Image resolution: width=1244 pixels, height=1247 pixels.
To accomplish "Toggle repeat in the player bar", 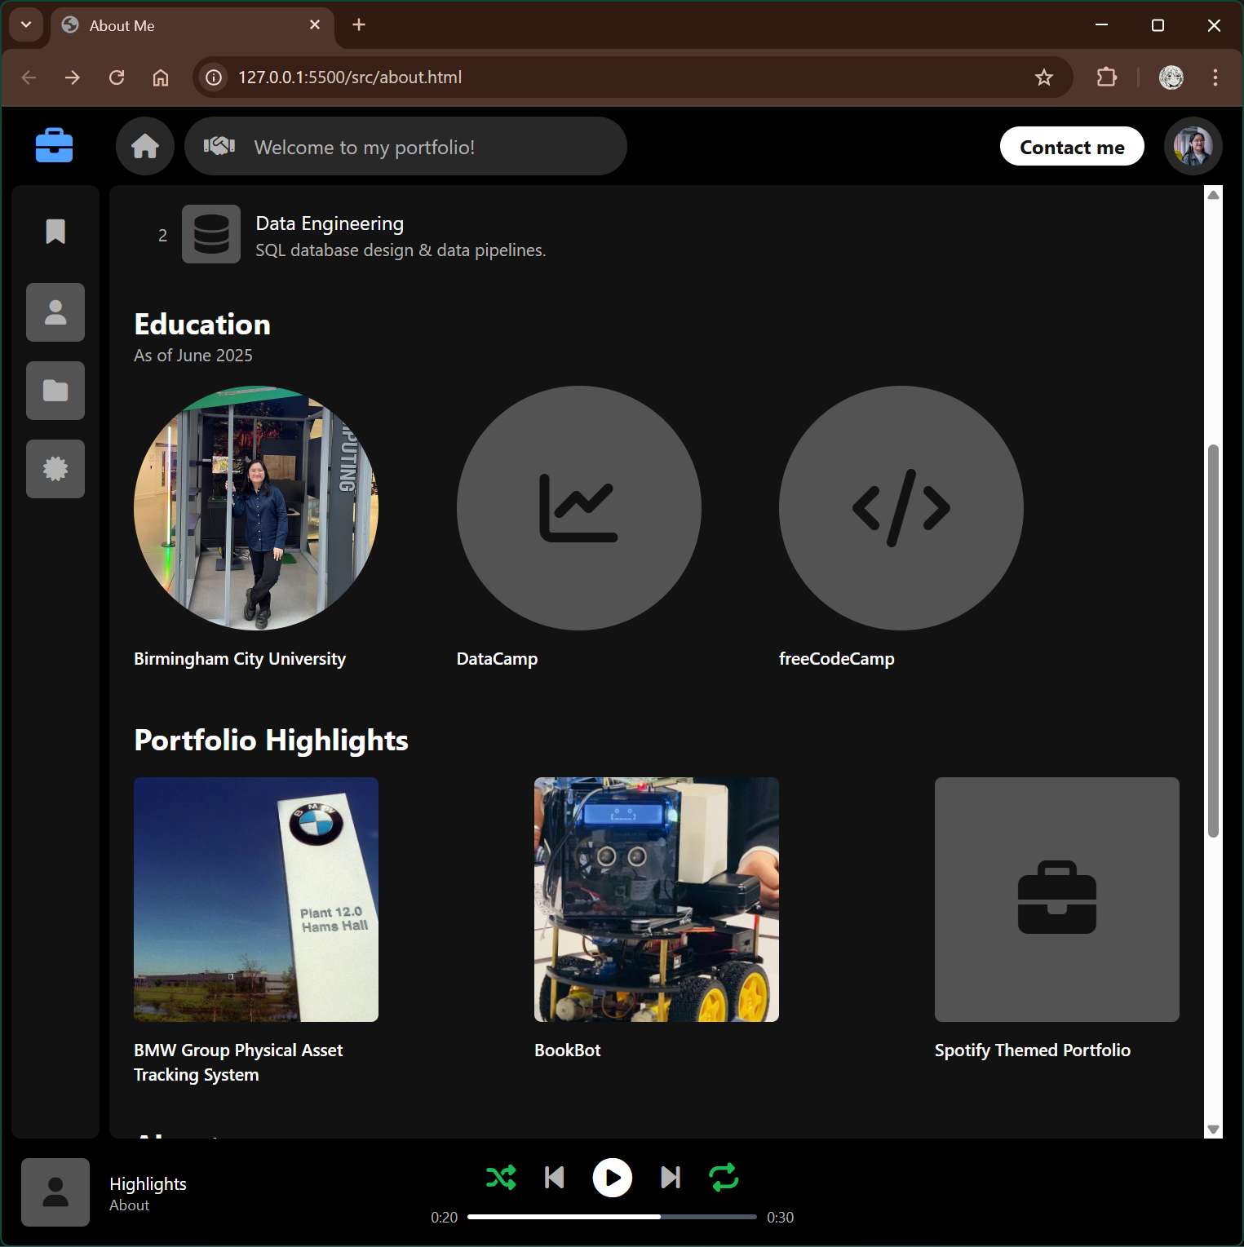I will click(724, 1177).
